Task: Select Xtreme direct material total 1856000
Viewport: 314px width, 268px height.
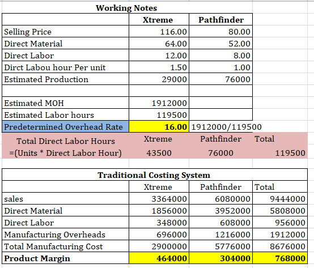Action: point(159,211)
